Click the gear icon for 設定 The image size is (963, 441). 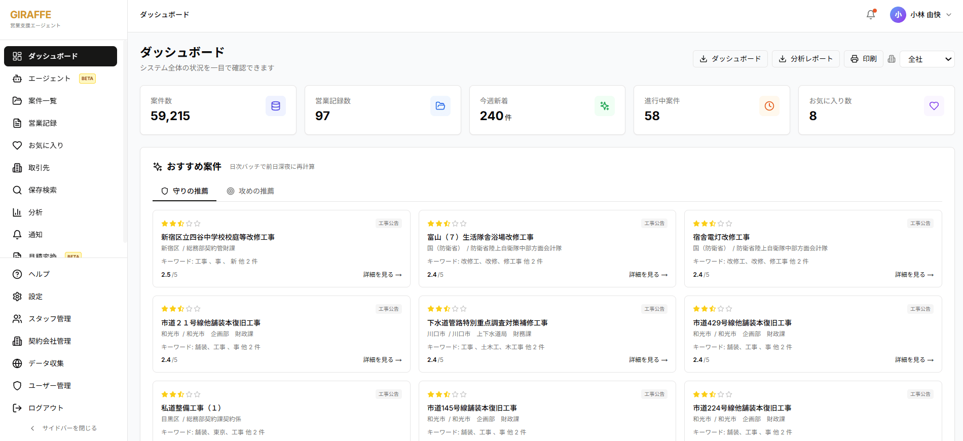17,297
